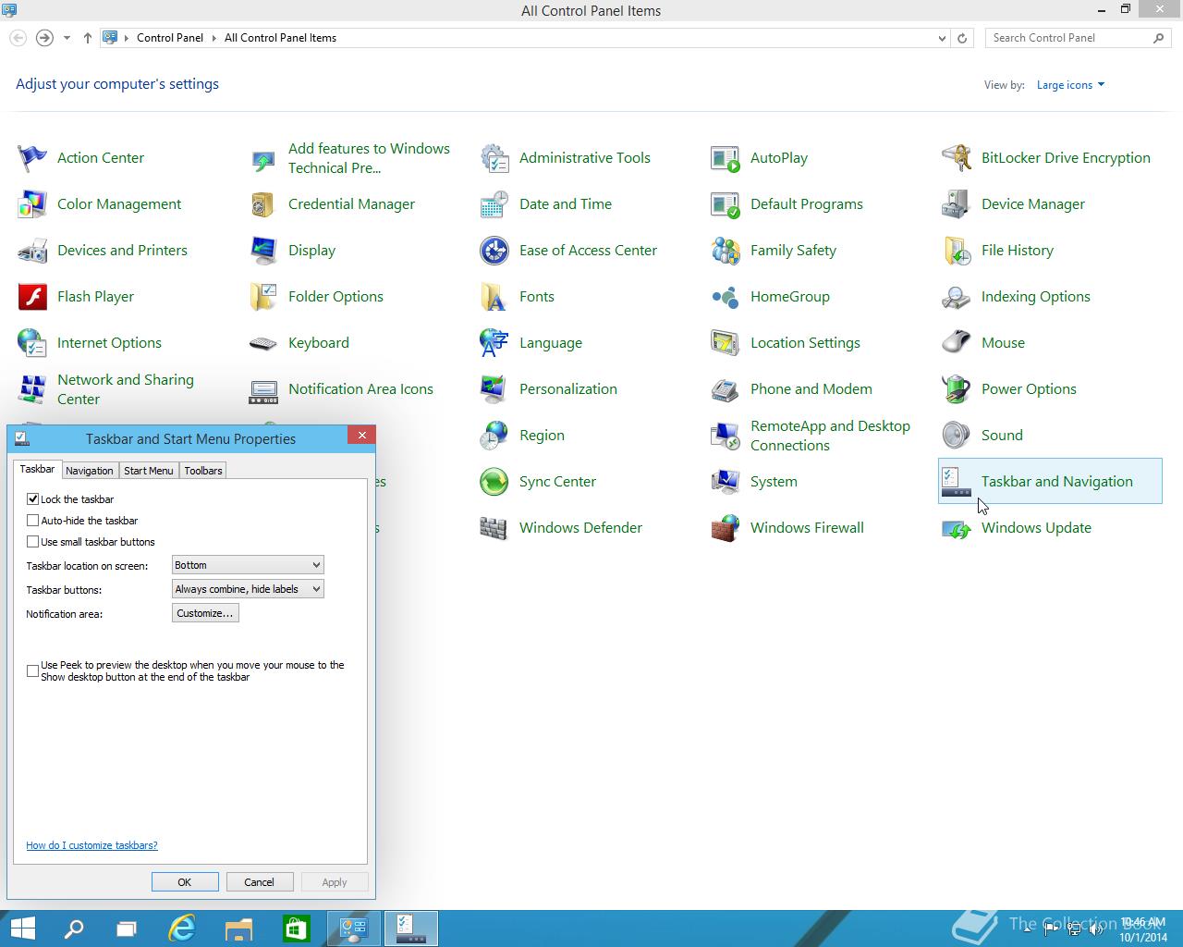
Task: Expand breadcrumb arrow after Control Panel
Action: 214,38
